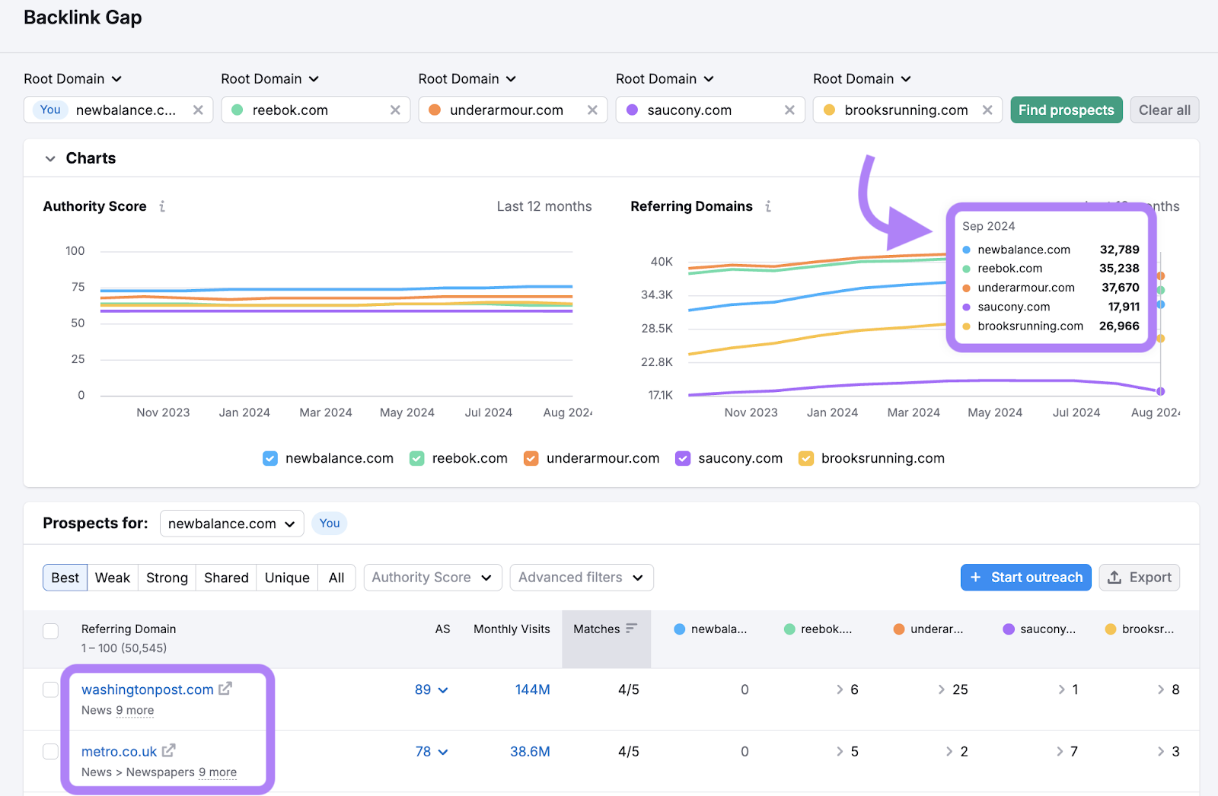Open the Advanced filters dropdown

click(x=582, y=578)
